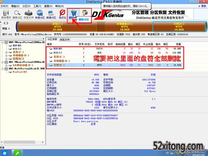Viewport: 208px width, 156px height.
Task: Click the Quick Partition (快速分区) icon
Action: [40, 14]
